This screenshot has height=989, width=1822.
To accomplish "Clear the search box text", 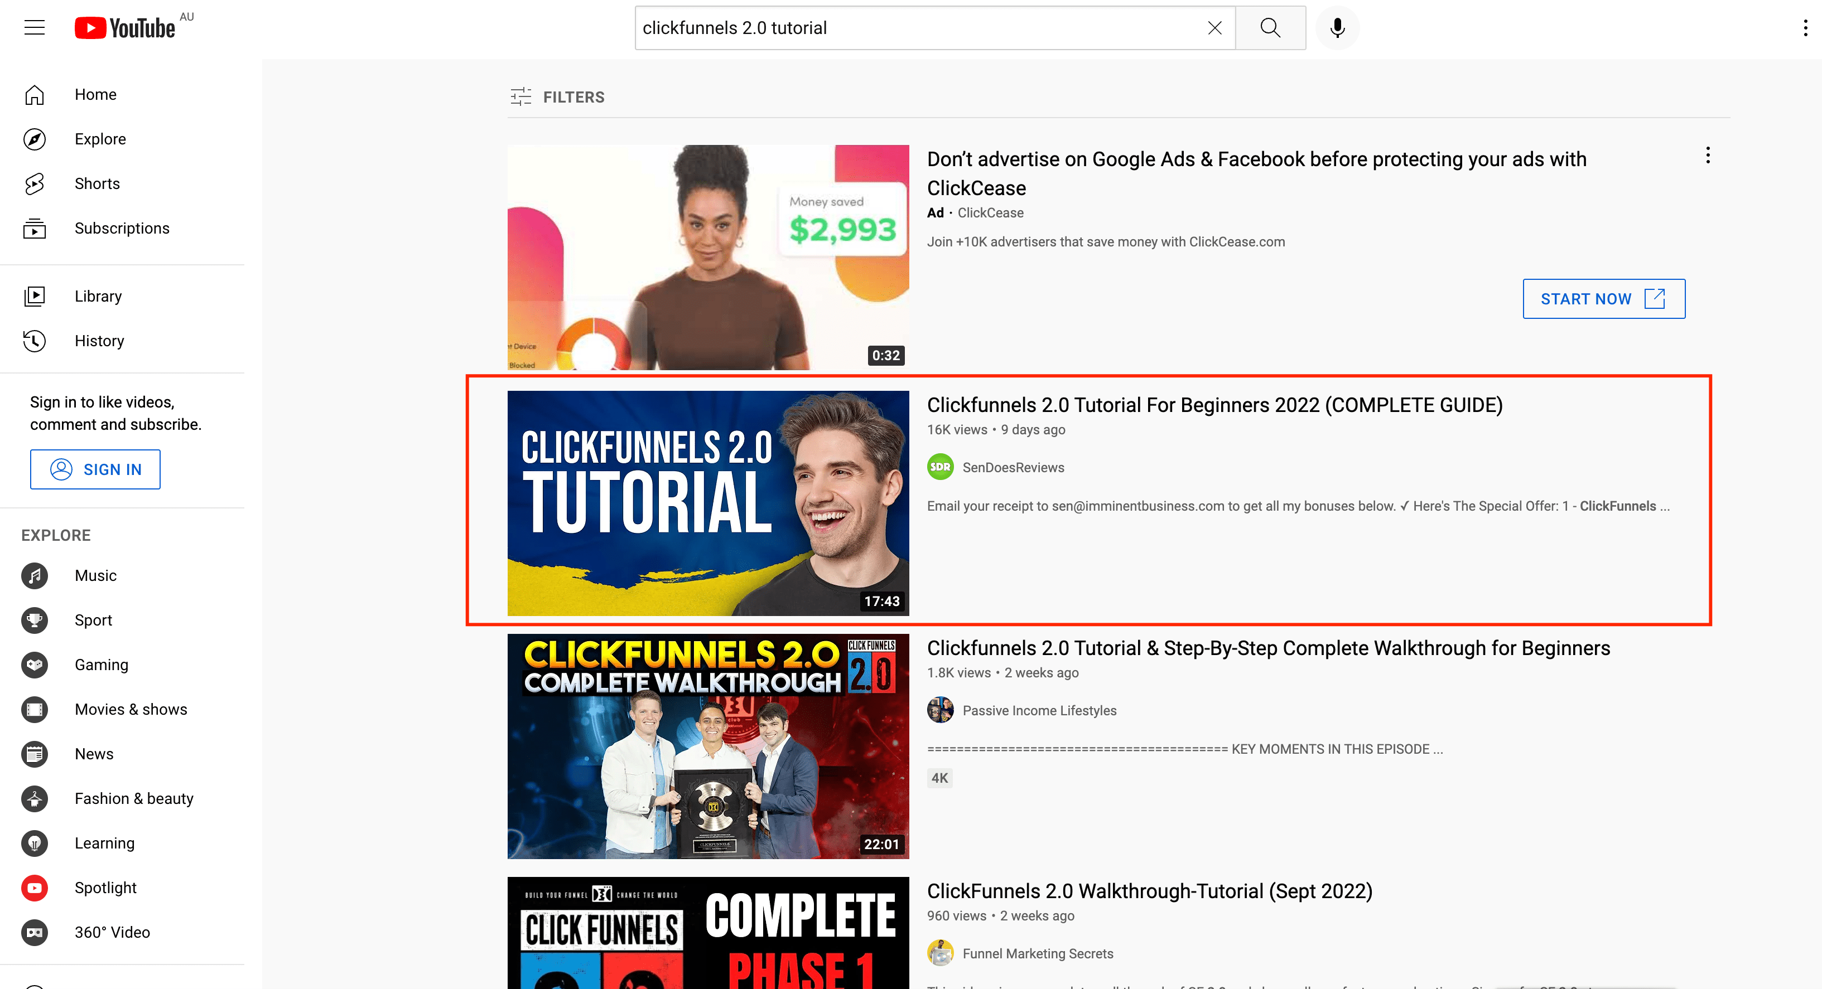I will pyautogui.click(x=1214, y=27).
